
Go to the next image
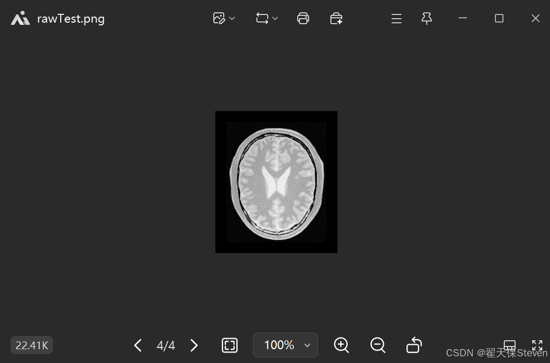pyautogui.click(x=194, y=345)
